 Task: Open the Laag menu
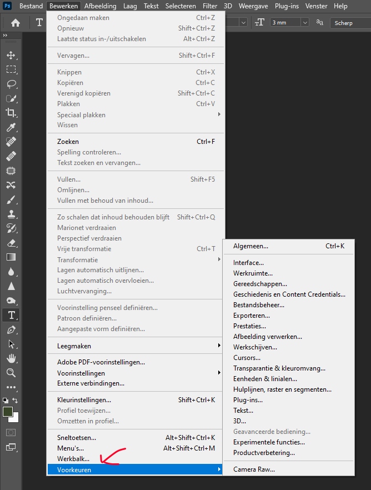[130, 6]
